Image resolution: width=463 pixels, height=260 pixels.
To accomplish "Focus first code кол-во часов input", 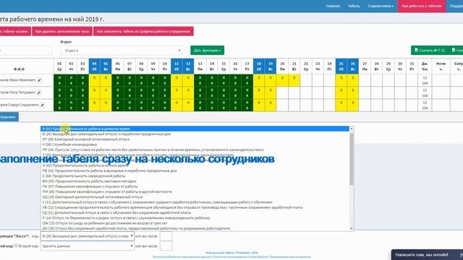I will pyautogui.click(x=166, y=236).
